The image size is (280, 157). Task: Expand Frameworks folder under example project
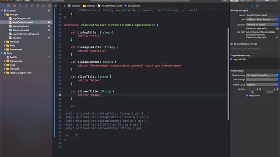5,49
